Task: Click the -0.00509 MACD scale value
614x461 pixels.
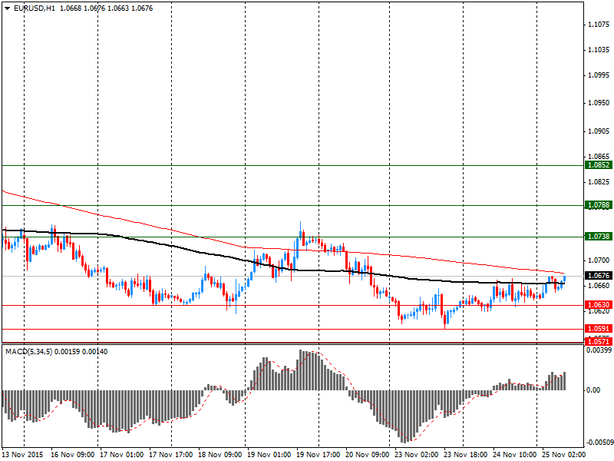Action: tap(599, 443)
